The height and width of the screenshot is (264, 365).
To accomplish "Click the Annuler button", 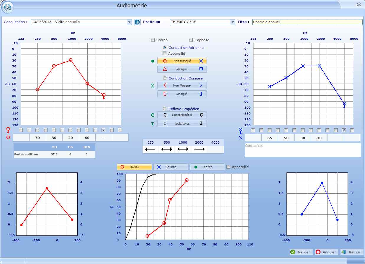I will [x=326, y=252].
